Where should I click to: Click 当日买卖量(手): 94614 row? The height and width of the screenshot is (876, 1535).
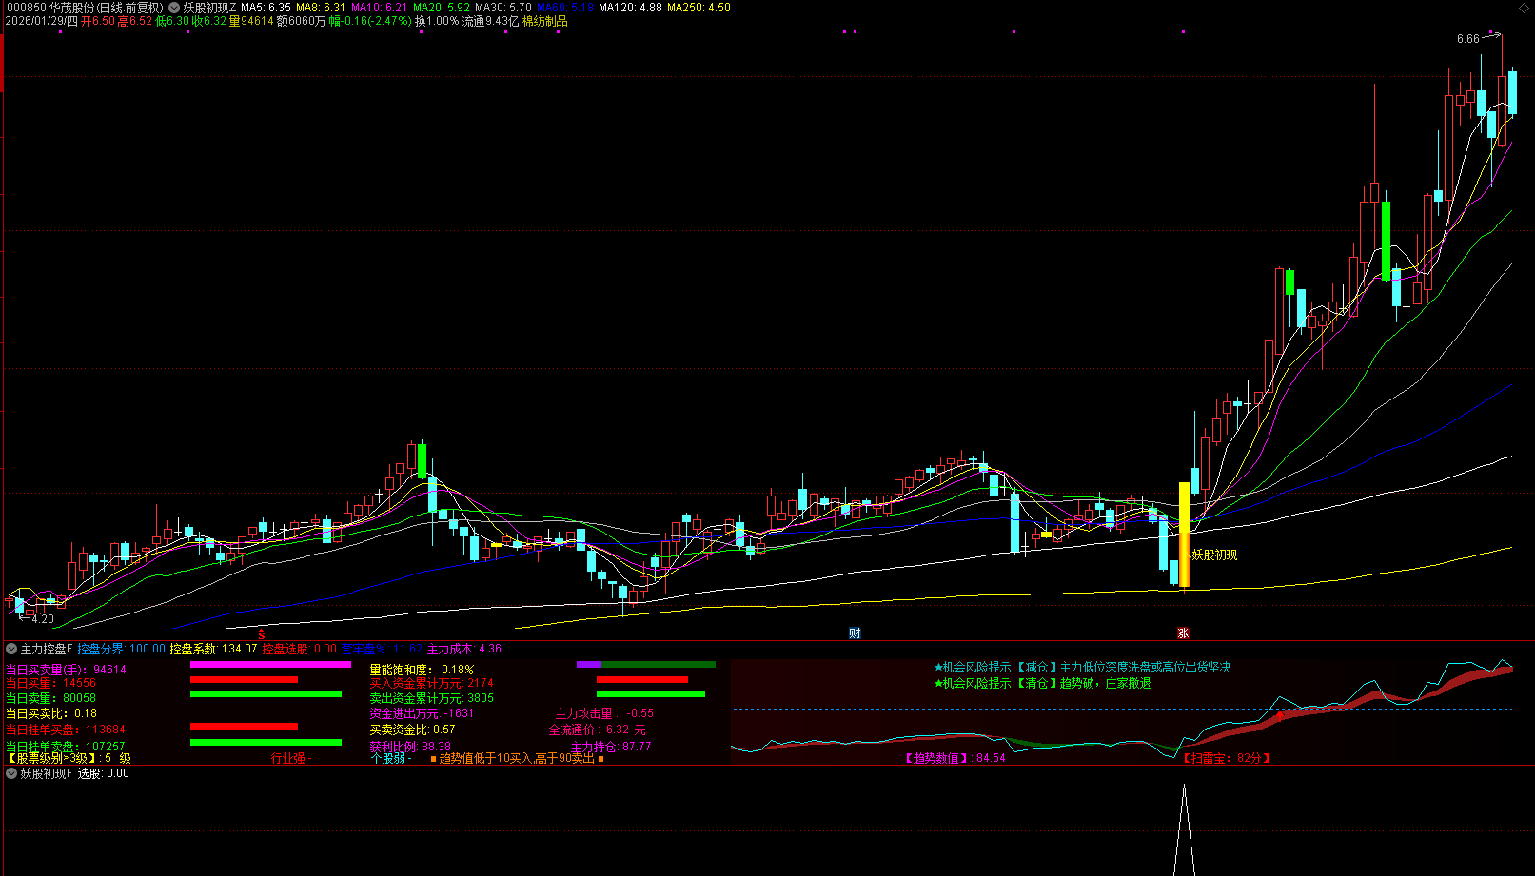point(66,670)
